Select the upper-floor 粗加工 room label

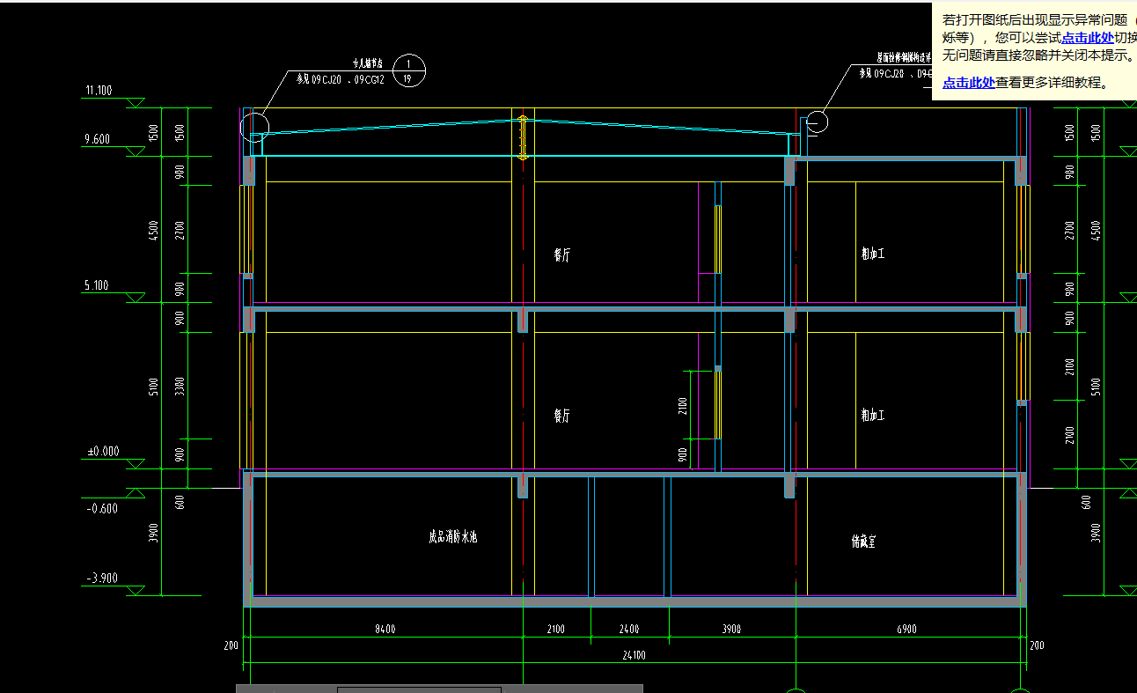pos(873,254)
